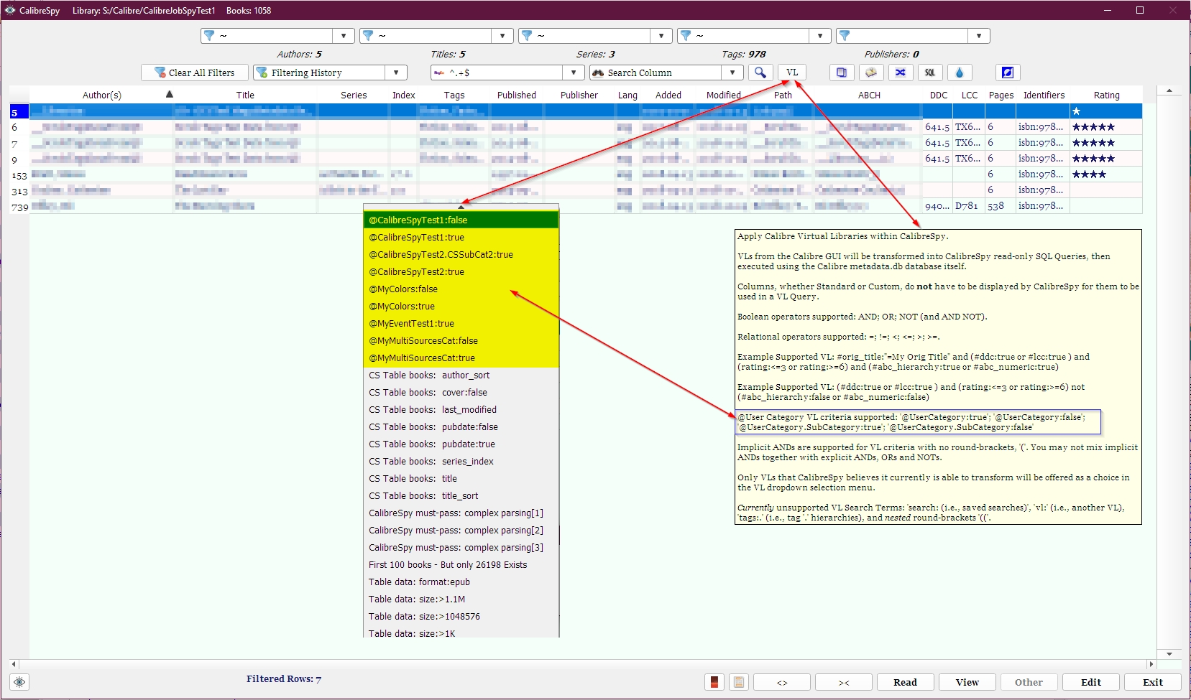Expand the Series filter dropdown
The height and width of the screenshot is (700, 1191).
tap(662, 36)
